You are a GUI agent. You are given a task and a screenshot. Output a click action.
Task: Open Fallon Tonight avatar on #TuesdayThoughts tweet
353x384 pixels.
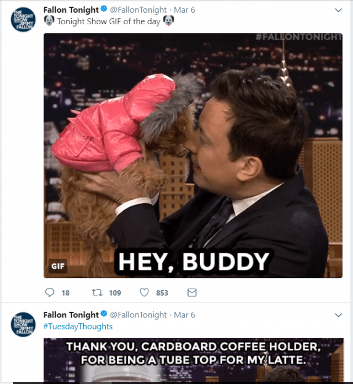[x=23, y=324]
